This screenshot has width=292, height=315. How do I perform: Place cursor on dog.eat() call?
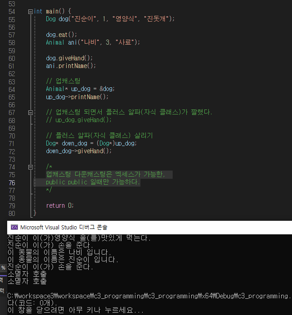pyautogui.click(x=61, y=35)
